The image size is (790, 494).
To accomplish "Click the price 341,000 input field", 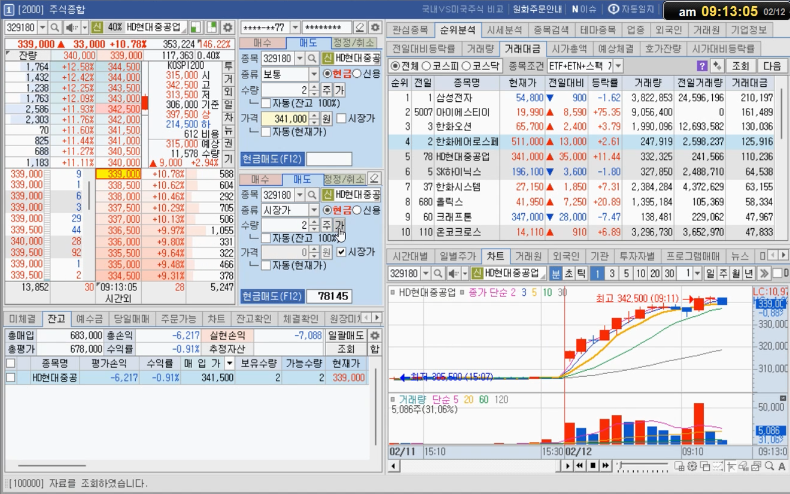I will 285,119.
